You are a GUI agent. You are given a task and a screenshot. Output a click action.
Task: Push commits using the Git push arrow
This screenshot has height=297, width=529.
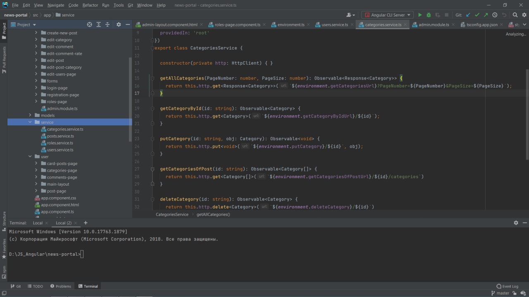[486, 15]
